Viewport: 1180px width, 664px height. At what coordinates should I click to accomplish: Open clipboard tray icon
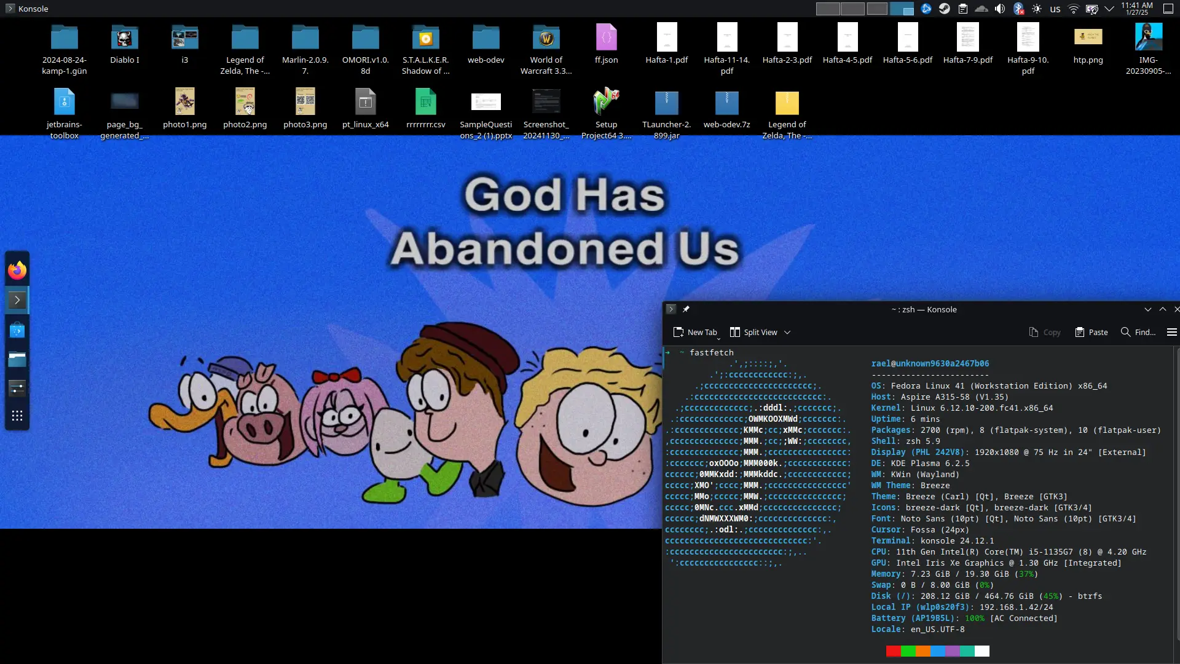(963, 9)
